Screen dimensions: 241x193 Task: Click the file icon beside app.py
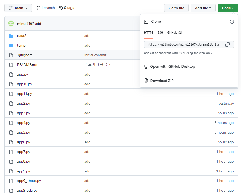(x=11, y=75)
